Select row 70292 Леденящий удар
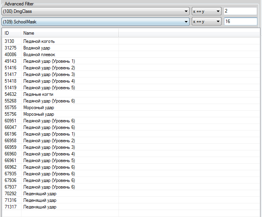Image resolution: width=262 pixels, height=217 pixels. coord(39,194)
